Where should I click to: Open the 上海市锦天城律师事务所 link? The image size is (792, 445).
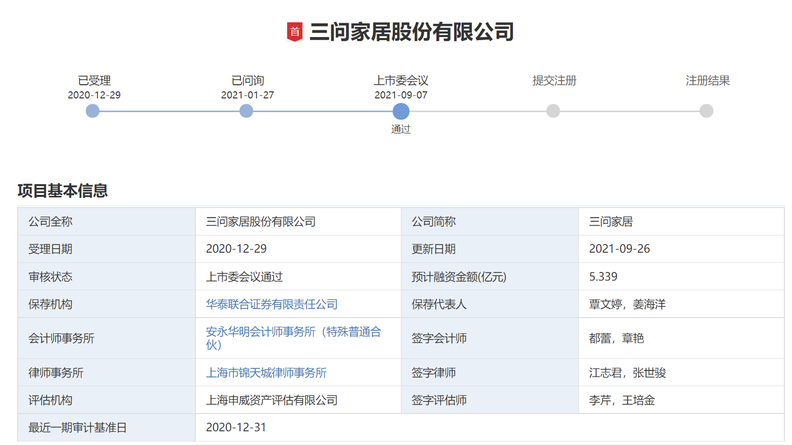(266, 372)
